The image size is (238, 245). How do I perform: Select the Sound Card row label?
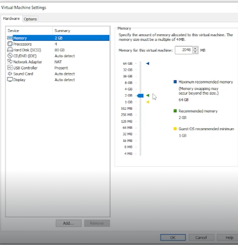(23, 74)
